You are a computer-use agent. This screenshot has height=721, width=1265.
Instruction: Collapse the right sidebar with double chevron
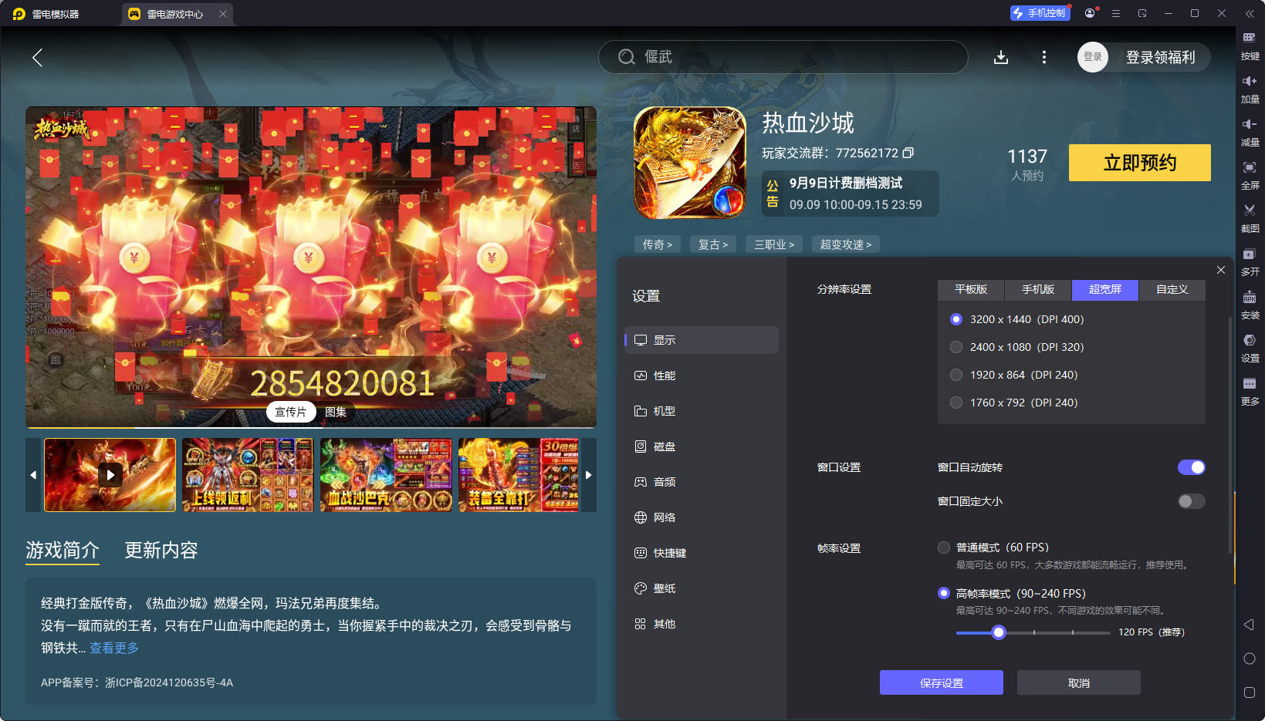tap(1250, 13)
